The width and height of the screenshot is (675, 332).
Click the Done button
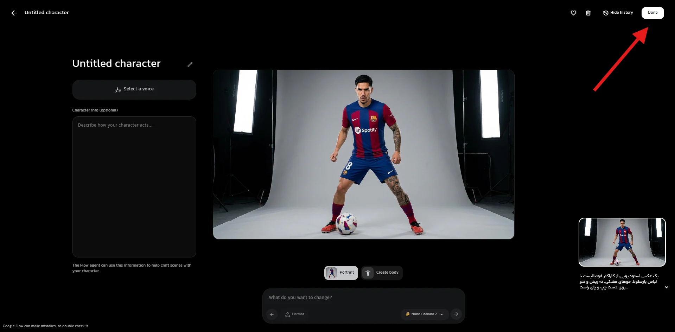point(652,13)
